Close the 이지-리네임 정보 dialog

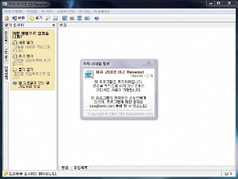pos(149,63)
